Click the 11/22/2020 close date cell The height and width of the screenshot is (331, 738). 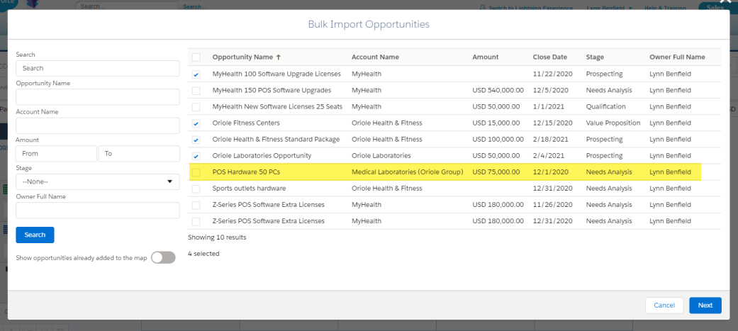coord(552,74)
